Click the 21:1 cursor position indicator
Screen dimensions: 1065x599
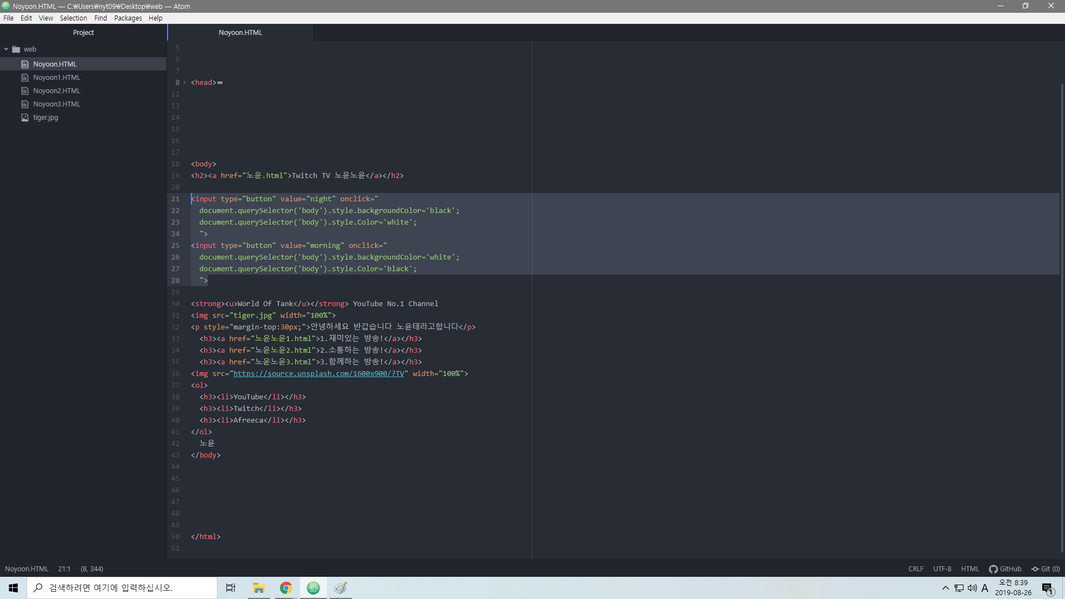pyautogui.click(x=64, y=569)
